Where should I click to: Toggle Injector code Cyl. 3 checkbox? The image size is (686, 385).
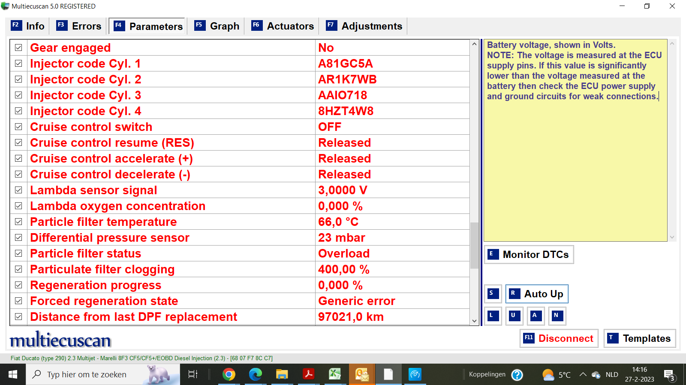18,95
